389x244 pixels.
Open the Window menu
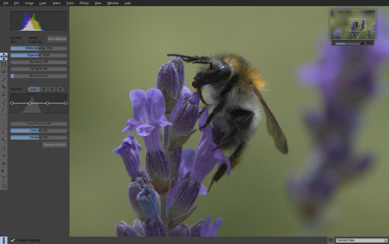pos(113,3)
